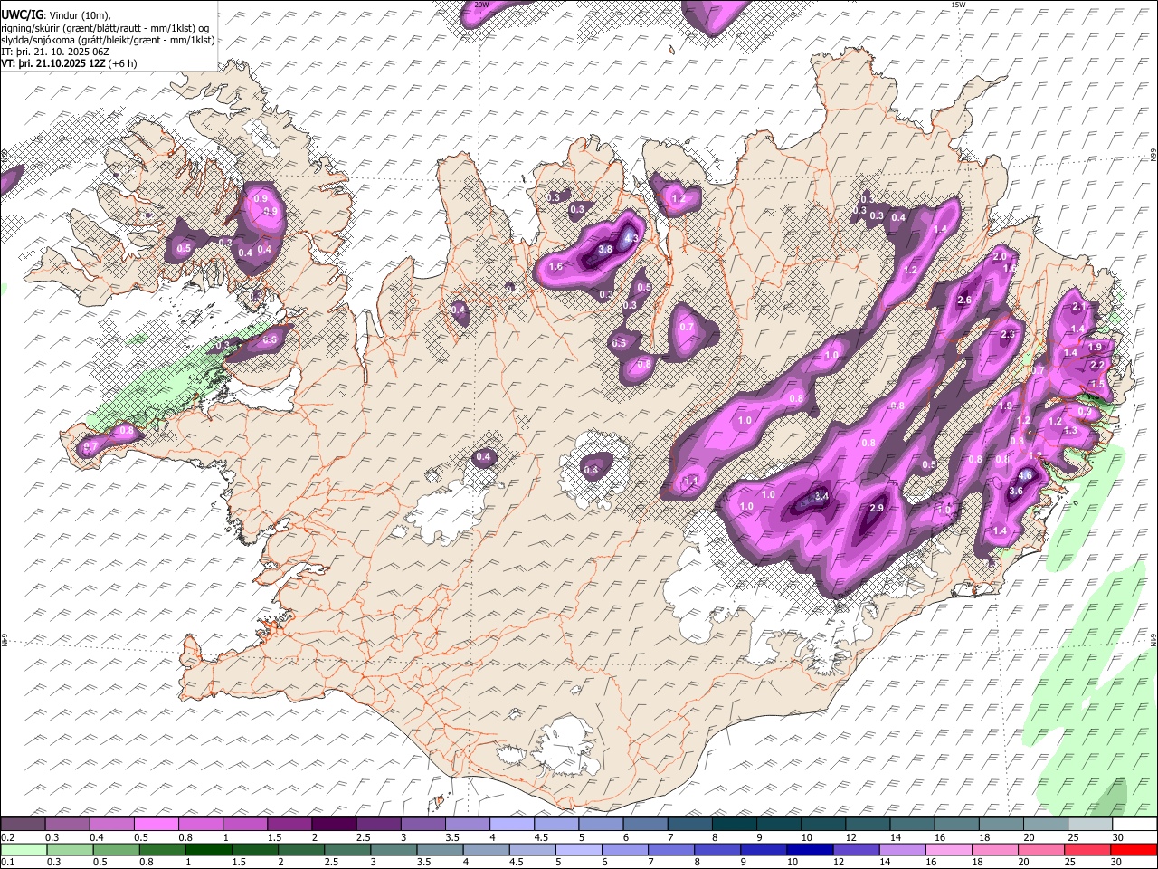This screenshot has height=869, width=1158.
Task: Select the '2.9' snowfall value on the map
Action: pyautogui.click(x=876, y=509)
